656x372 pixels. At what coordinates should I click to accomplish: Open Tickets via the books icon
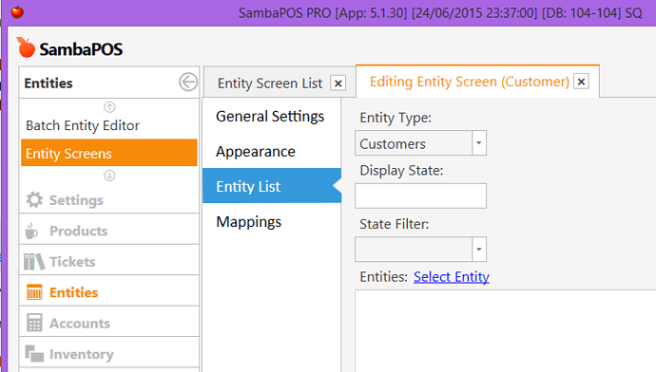point(34,262)
